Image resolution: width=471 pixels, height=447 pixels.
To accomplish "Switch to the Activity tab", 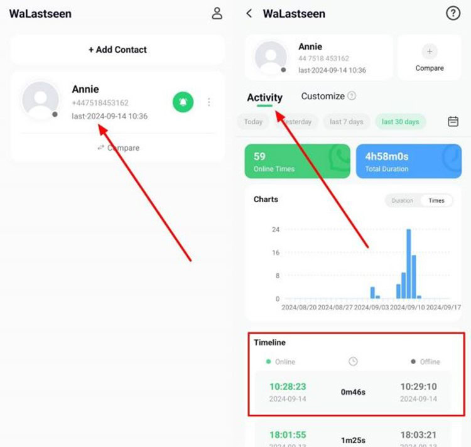I will point(264,97).
